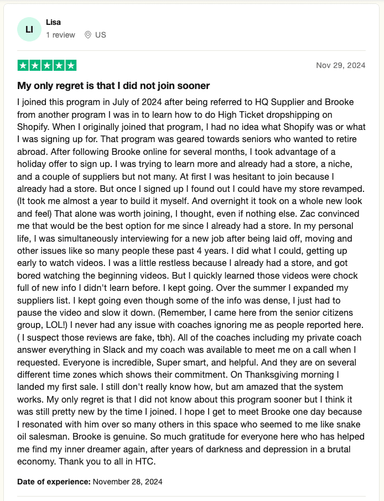
Task: Click the US country label
Action: (100, 35)
